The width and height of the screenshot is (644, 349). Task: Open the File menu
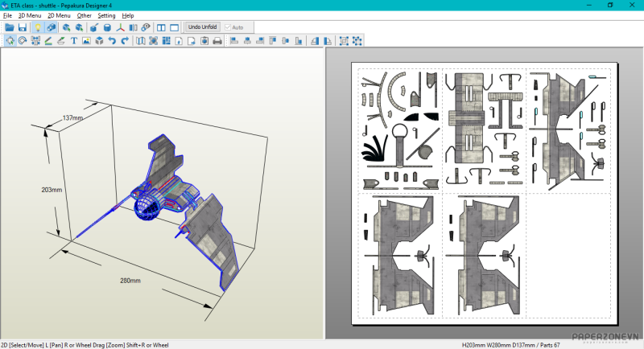pyautogui.click(x=7, y=15)
